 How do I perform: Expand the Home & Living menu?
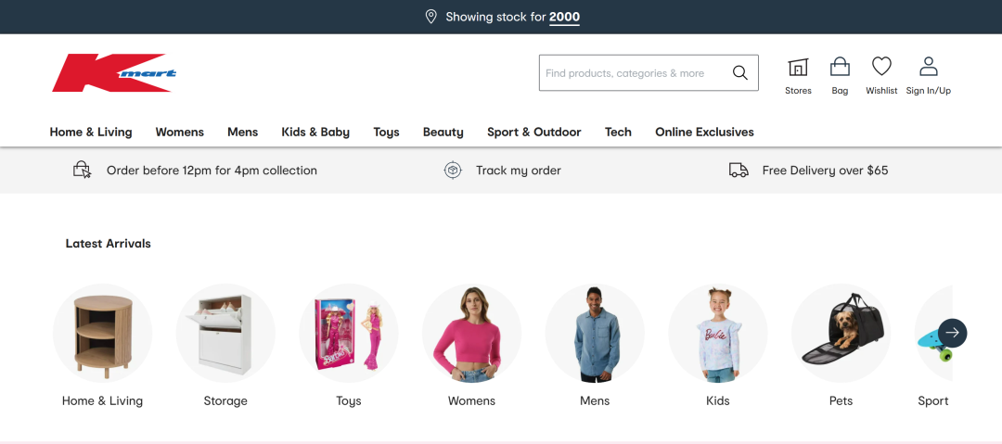[91, 132]
